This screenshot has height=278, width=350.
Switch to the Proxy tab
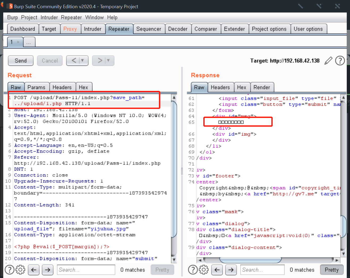pyautogui.click(x=70, y=29)
